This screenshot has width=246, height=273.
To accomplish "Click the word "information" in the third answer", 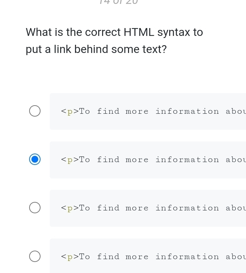I will coord(187,208).
